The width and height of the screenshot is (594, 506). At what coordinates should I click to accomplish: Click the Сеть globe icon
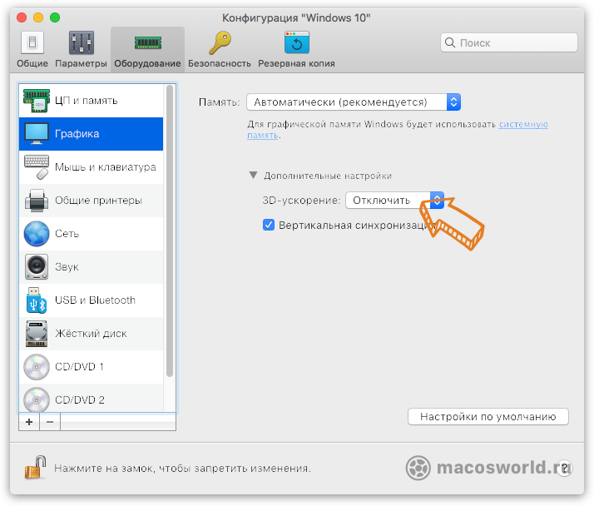click(x=37, y=234)
